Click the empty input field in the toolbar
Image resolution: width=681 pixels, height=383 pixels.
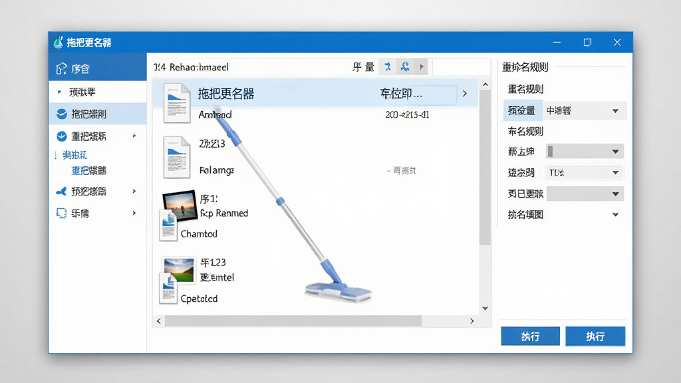(462, 67)
